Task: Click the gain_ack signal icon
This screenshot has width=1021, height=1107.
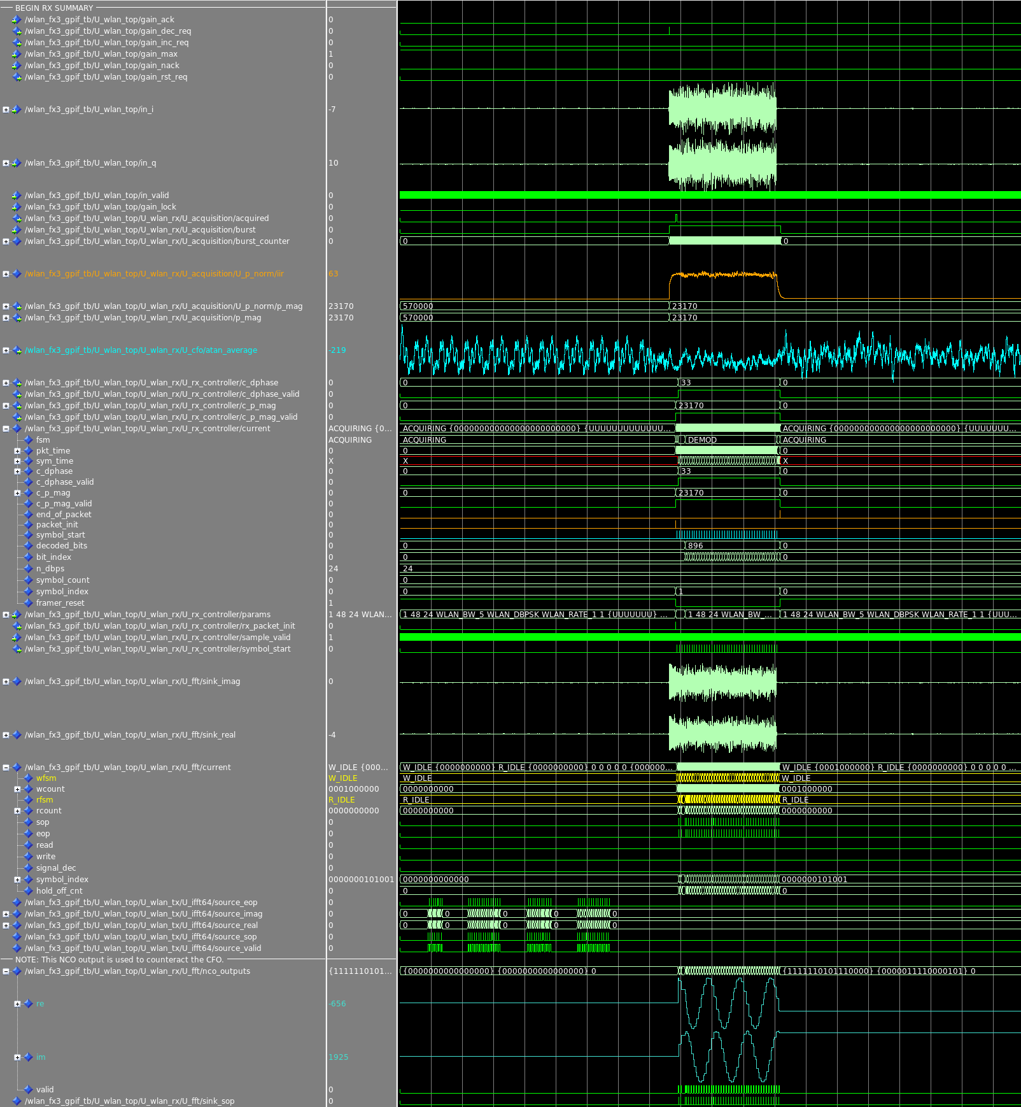Action: click(17, 20)
